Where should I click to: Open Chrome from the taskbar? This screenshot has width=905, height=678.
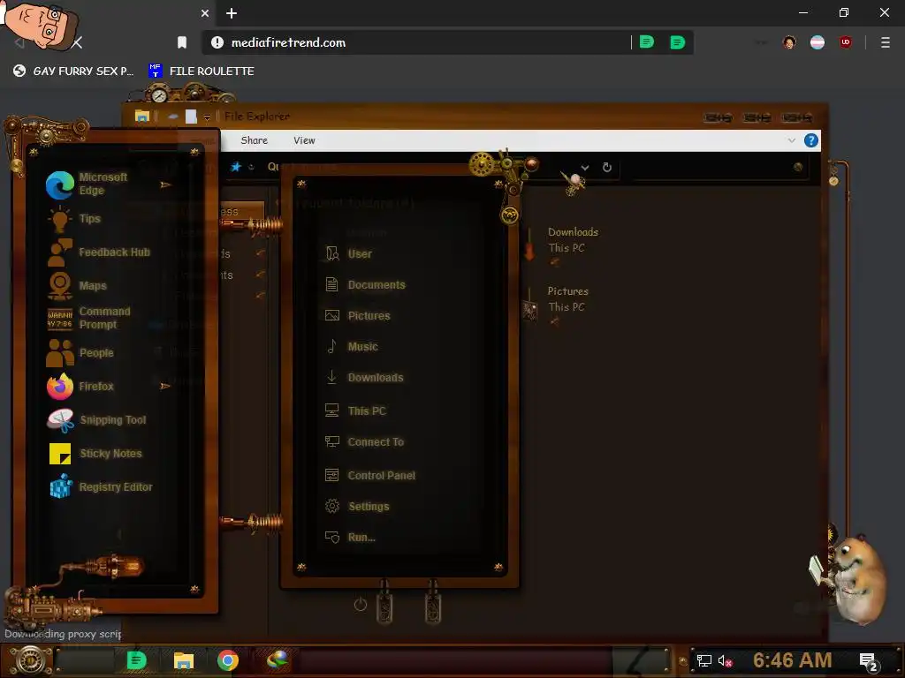[228, 660]
